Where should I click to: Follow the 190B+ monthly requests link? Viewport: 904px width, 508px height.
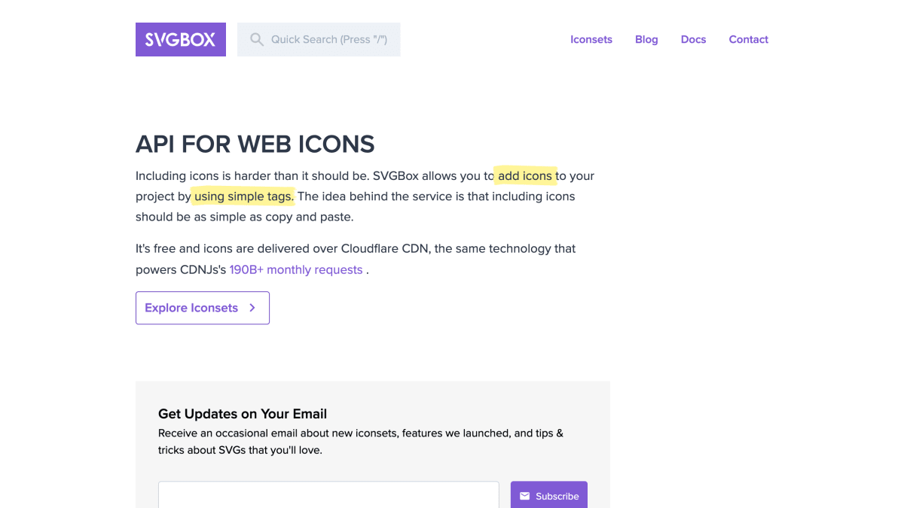296,269
